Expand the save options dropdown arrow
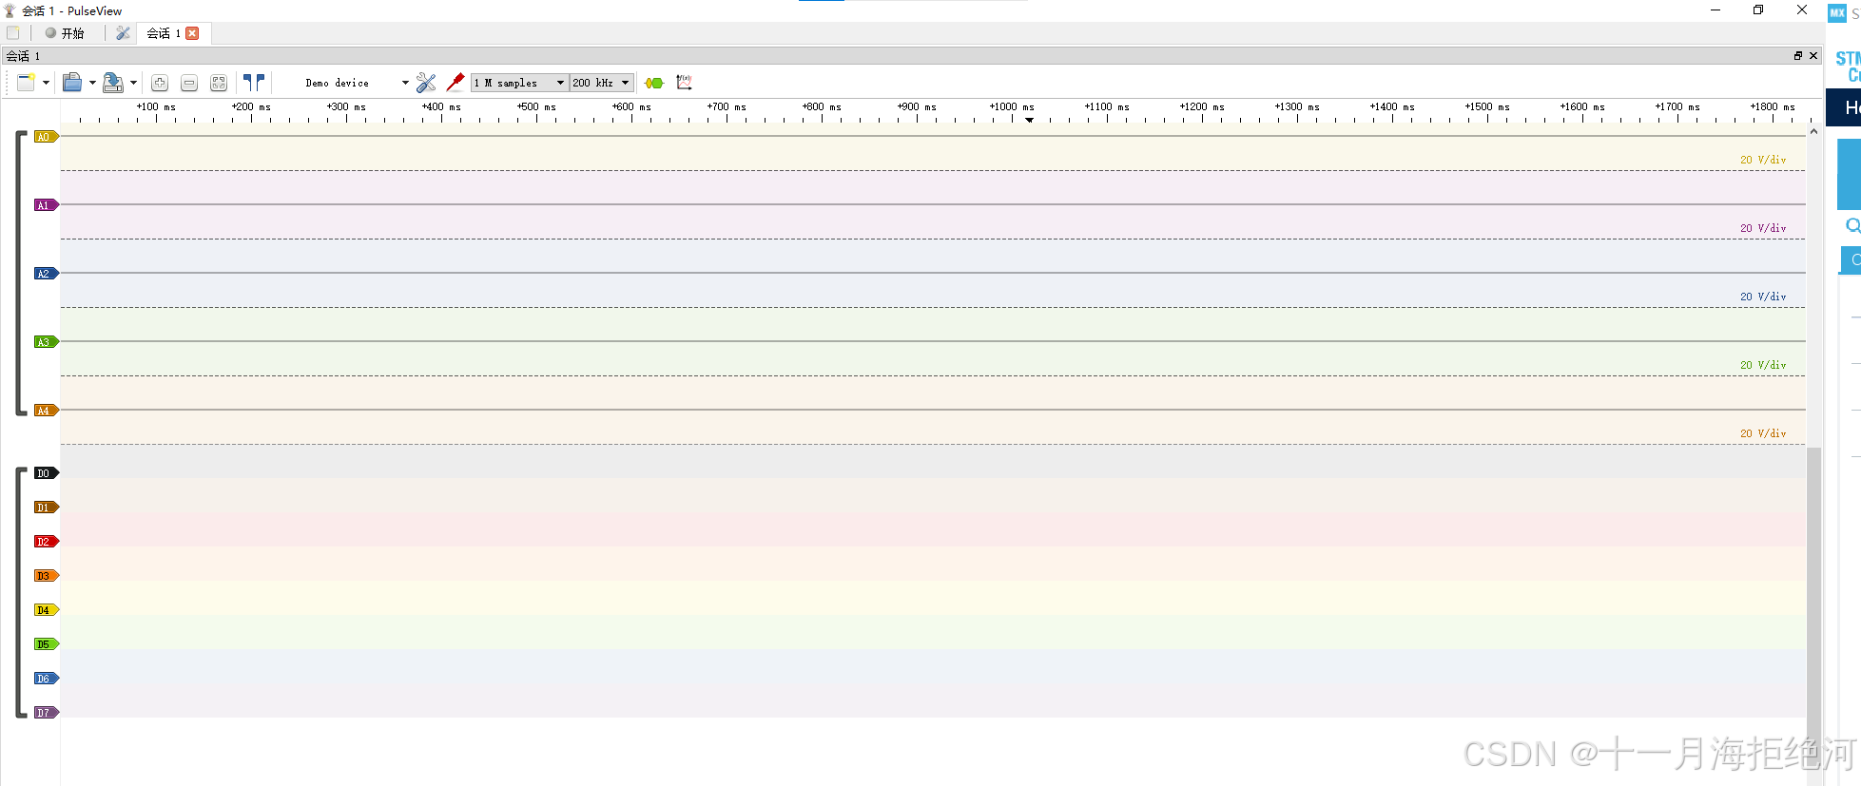This screenshot has width=1861, height=786. [x=133, y=83]
